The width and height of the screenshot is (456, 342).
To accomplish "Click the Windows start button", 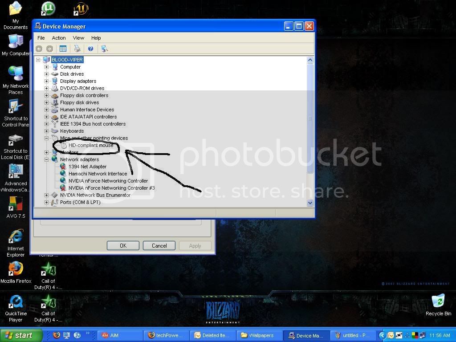I will pos(20,335).
